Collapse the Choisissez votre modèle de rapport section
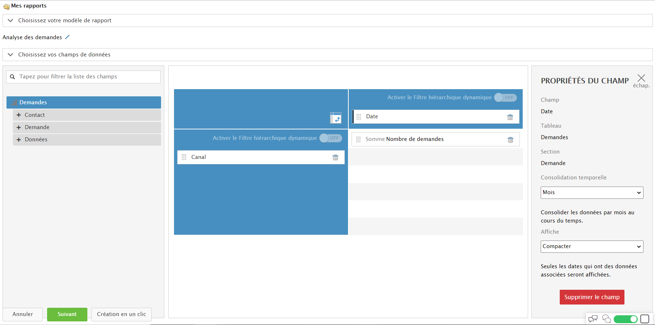Screen dimensions: 655x325 (x=11, y=20)
